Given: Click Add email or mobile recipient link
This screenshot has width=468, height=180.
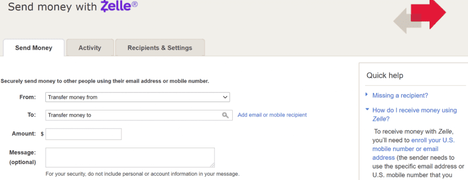Looking at the screenshot, I should tap(272, 115).
